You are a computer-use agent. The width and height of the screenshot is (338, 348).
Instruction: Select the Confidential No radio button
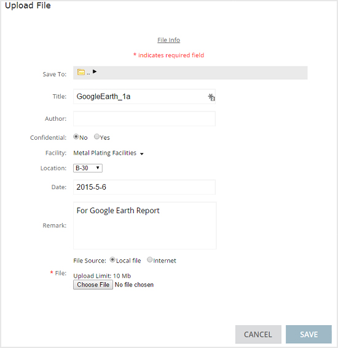pyautogui.click(x=76, y=137)
